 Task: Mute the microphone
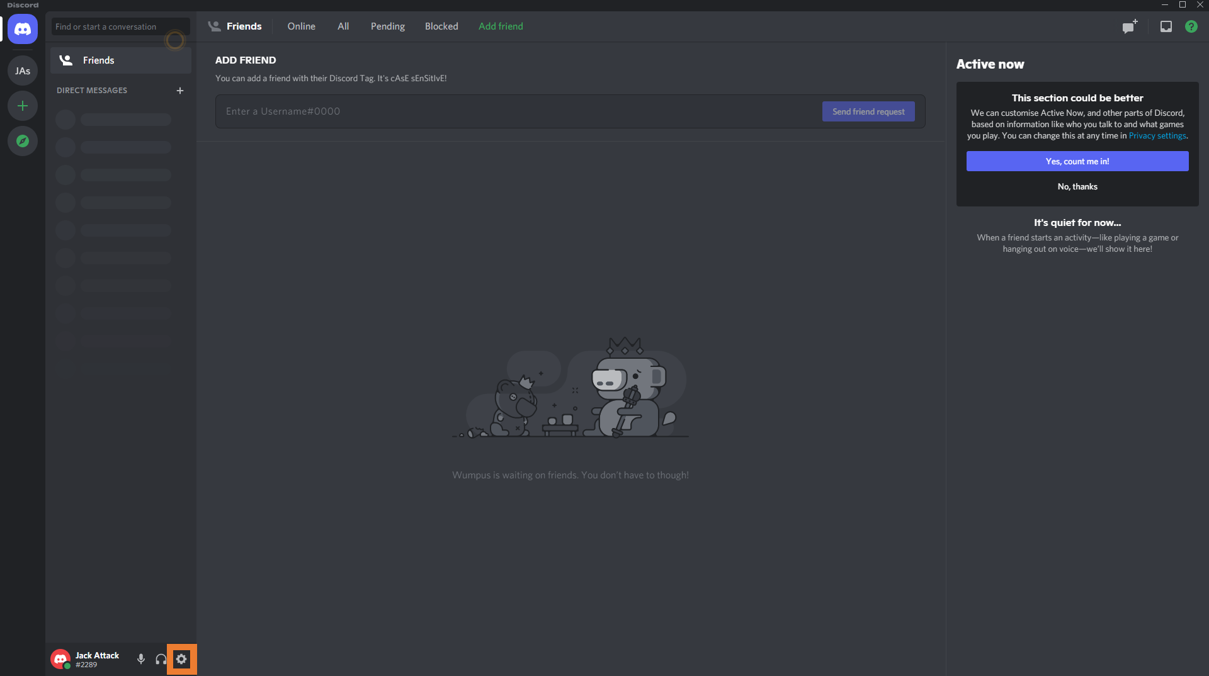[x=141, y=659]
